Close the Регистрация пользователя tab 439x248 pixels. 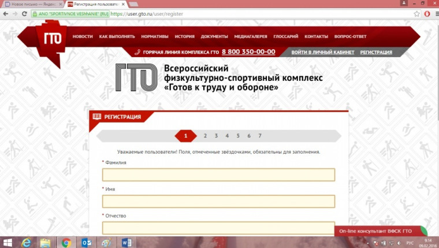[123, 4]
